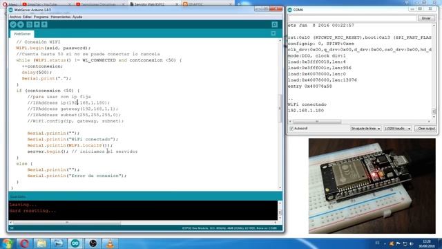This screenshot has height=249, width=442.
Task: Open the tab options dropdown arrow
Action: click(x=273, y=34)
